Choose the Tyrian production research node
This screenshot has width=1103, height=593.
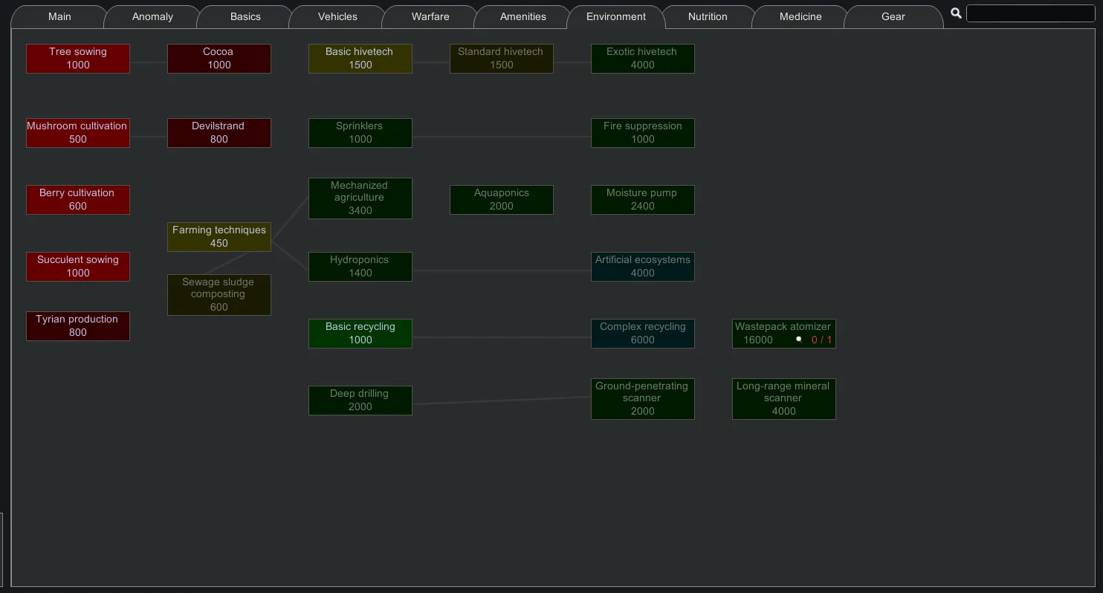(78, 326)
